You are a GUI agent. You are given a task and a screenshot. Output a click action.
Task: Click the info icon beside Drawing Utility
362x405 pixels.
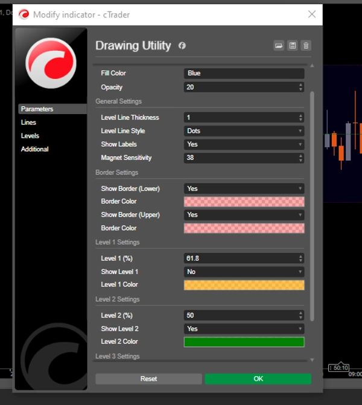point(182,46)
